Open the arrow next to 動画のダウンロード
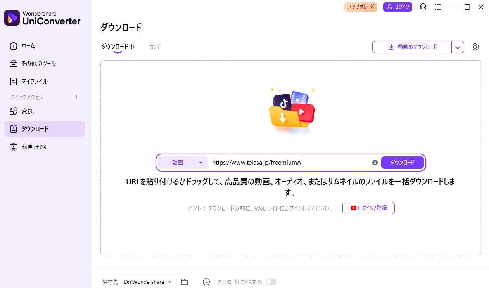The height and width of the screenshot is (288, 489). point(458,47)
